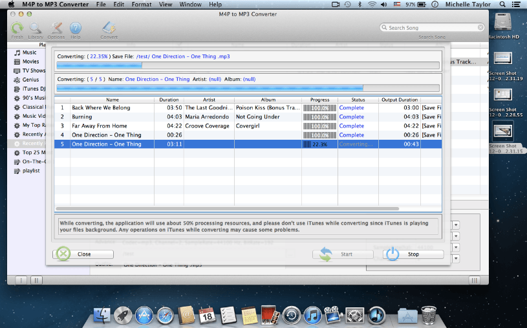Open Photo Booth in the Dock
The width and height of the screenshot is (527, 328).
pos(270,315)
